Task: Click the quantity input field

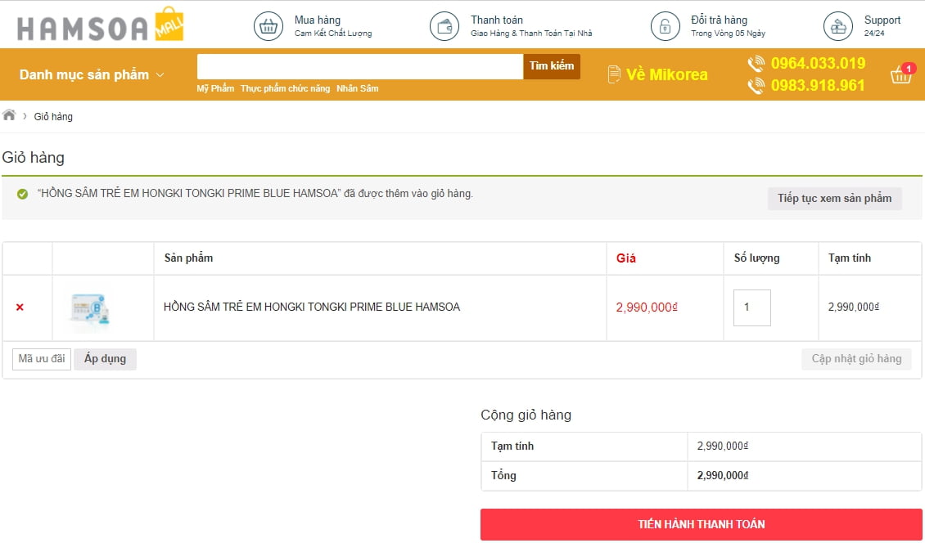Action: click(x=752, y=307)
